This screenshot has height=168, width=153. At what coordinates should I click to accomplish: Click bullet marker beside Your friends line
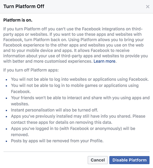click(7, 98)
